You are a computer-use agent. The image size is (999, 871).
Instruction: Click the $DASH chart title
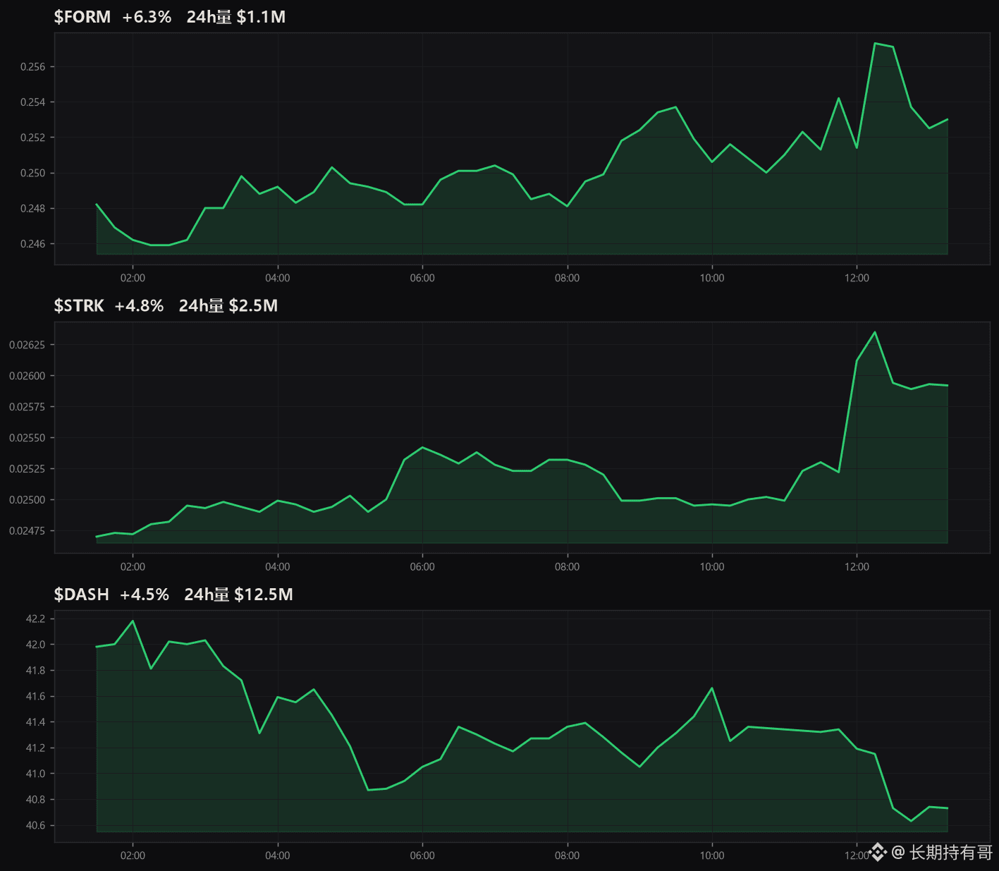(82, 595)
